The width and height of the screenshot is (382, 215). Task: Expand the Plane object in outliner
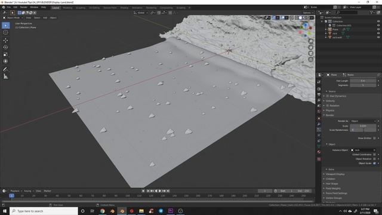[x=326, y=29]
